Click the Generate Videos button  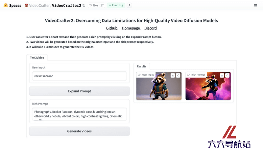[80, 131]
